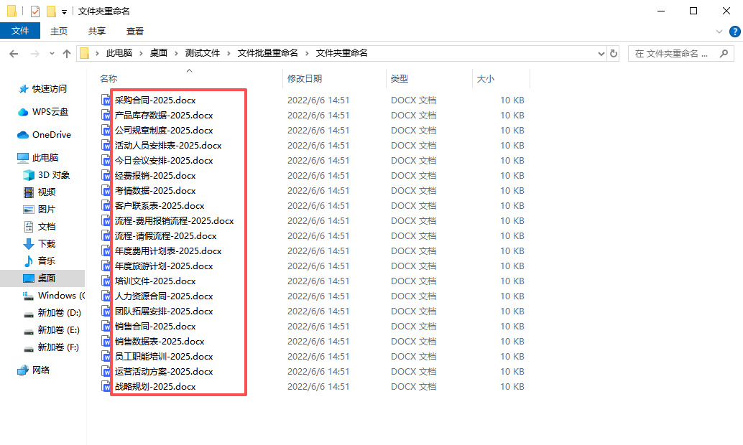This screenshot has width=743, height=445.
Task: Click the new folder quick access icon
Action: (x=51, y=11)
